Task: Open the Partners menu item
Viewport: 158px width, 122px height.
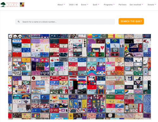Action: pos(123,5)
